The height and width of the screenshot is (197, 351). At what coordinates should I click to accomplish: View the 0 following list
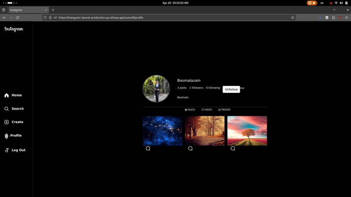[x=213, y=88]
